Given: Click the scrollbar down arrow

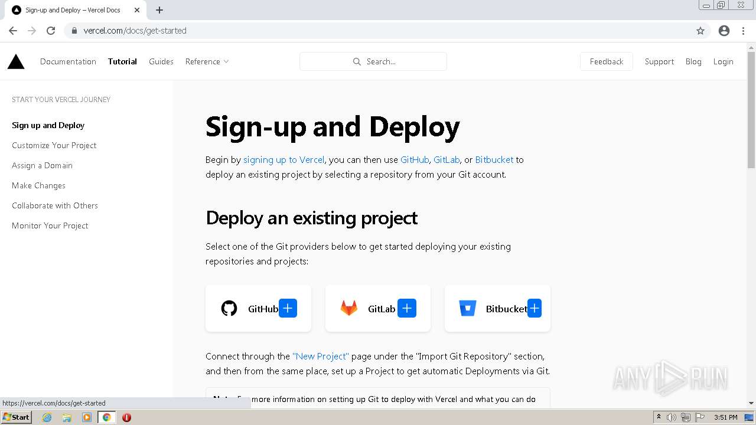Looking at the screenshot, I should (751, 403).
